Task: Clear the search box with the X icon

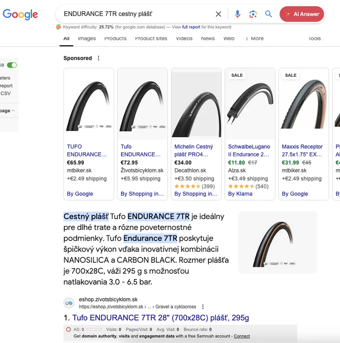Action: click(x=218, y=14)
